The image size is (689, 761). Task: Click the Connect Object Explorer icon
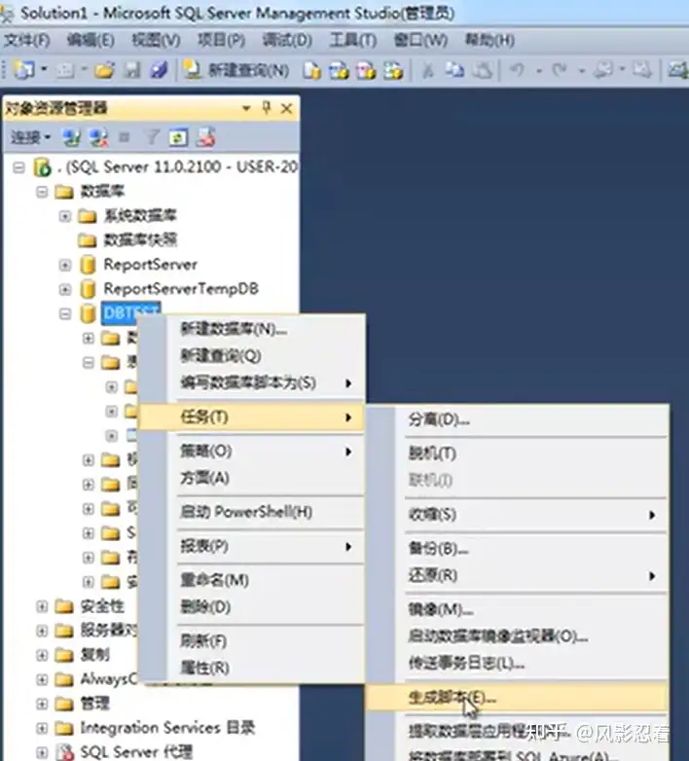click(71, 138)
